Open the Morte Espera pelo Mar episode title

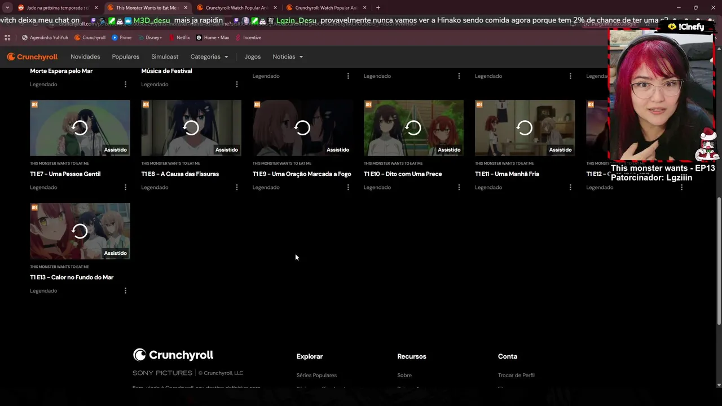(61, 71)
